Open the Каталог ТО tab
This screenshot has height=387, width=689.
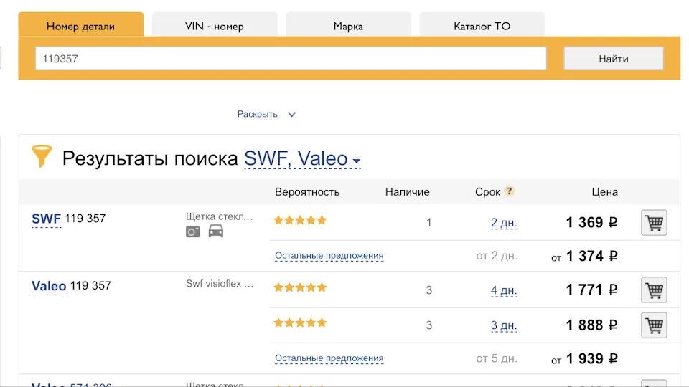(482, 26)
